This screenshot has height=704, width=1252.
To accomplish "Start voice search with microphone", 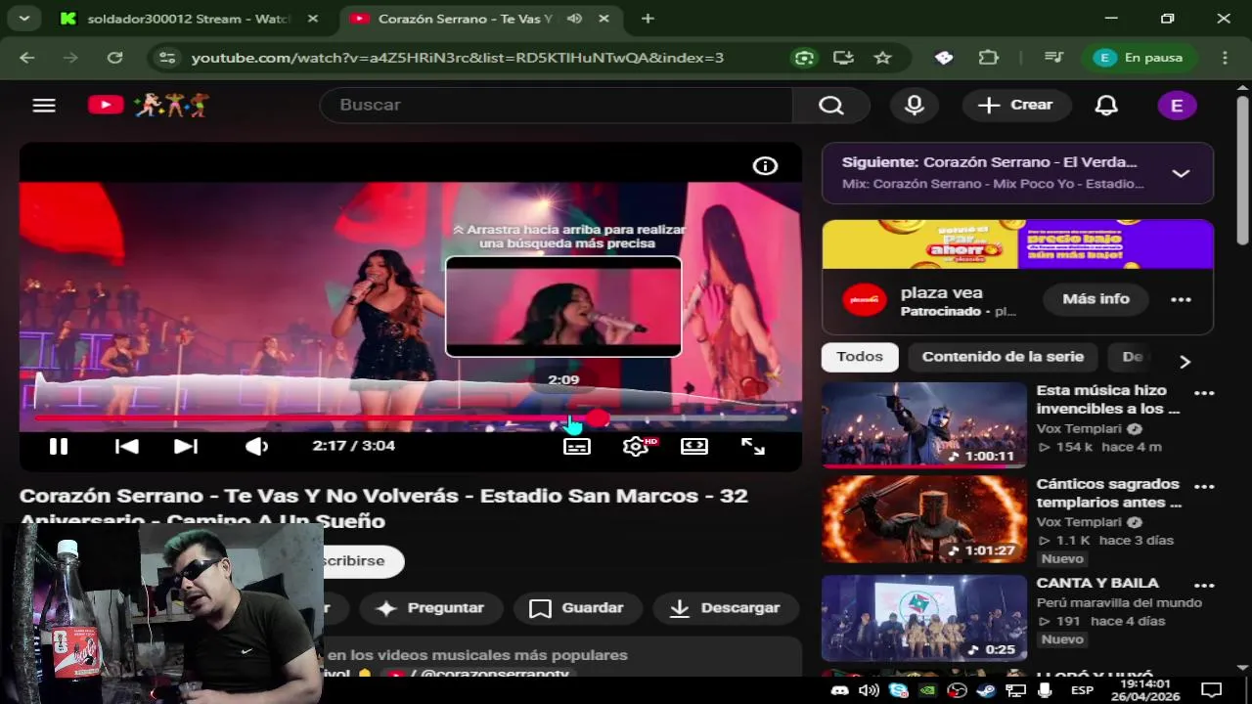I will [915, 105].
